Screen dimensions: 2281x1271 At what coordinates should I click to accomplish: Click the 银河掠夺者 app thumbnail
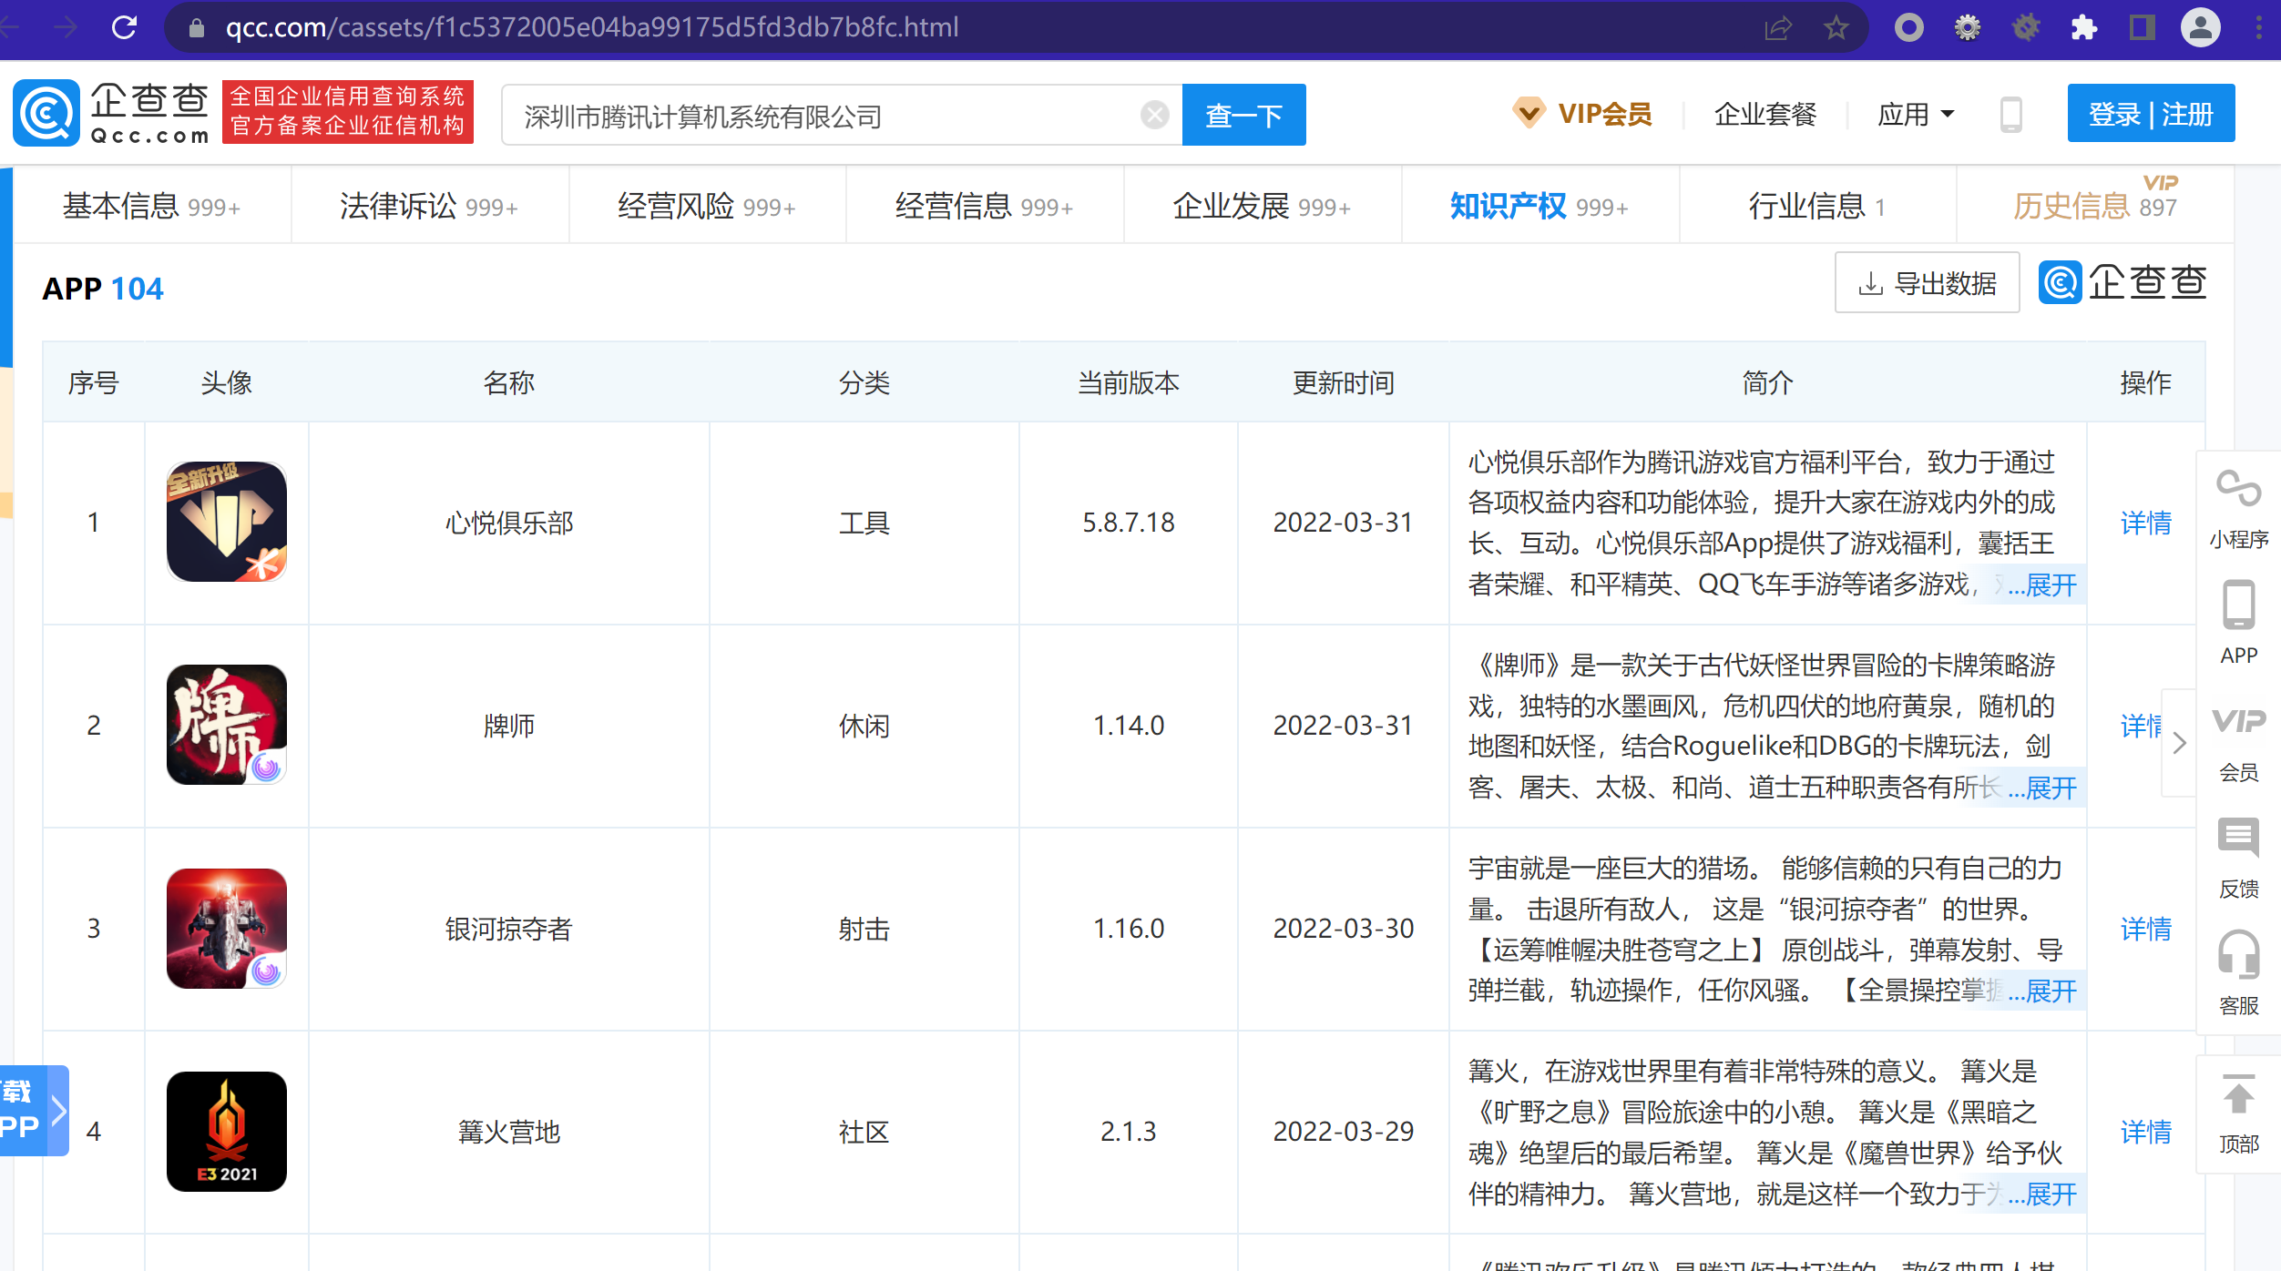pyautogui.click(x=227, y=929)
